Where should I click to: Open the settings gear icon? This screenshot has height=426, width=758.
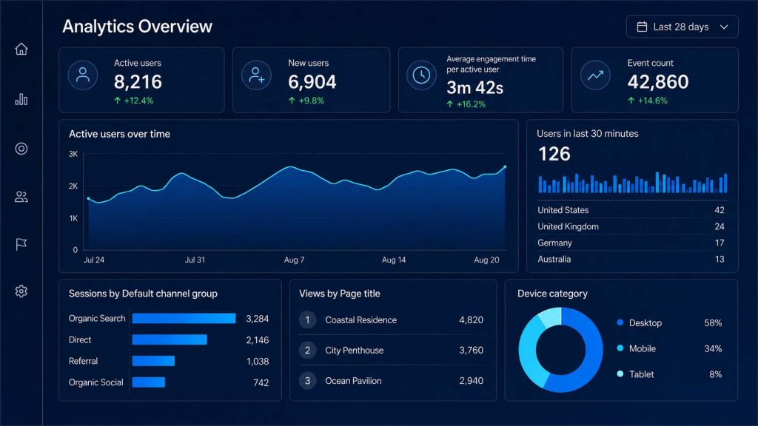pyautogui.click(x=21, y=291)
